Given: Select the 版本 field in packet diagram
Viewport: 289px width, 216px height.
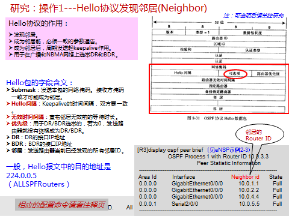Looking at the screenshot, I should point(169,32).
